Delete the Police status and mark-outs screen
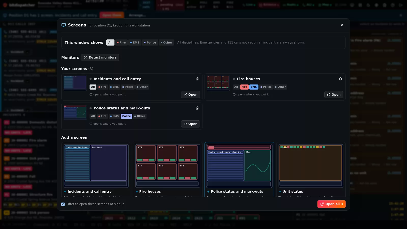The width and height of the screenshot is (407, 229). pyautogui.click(x=197, y=108)
